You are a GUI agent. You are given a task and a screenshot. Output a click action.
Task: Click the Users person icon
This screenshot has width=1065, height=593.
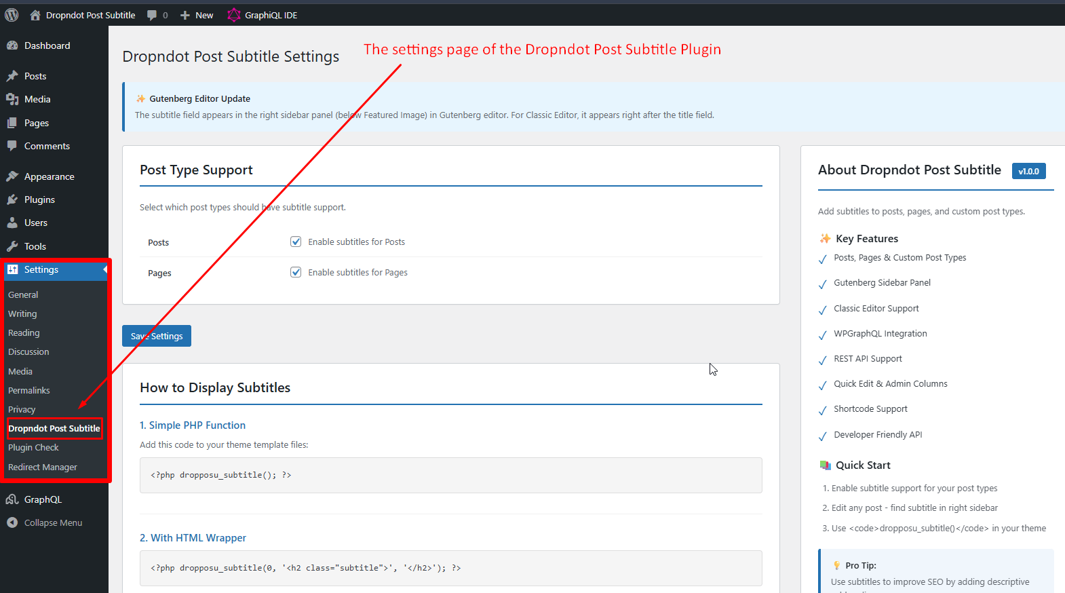tap(12, 223)
